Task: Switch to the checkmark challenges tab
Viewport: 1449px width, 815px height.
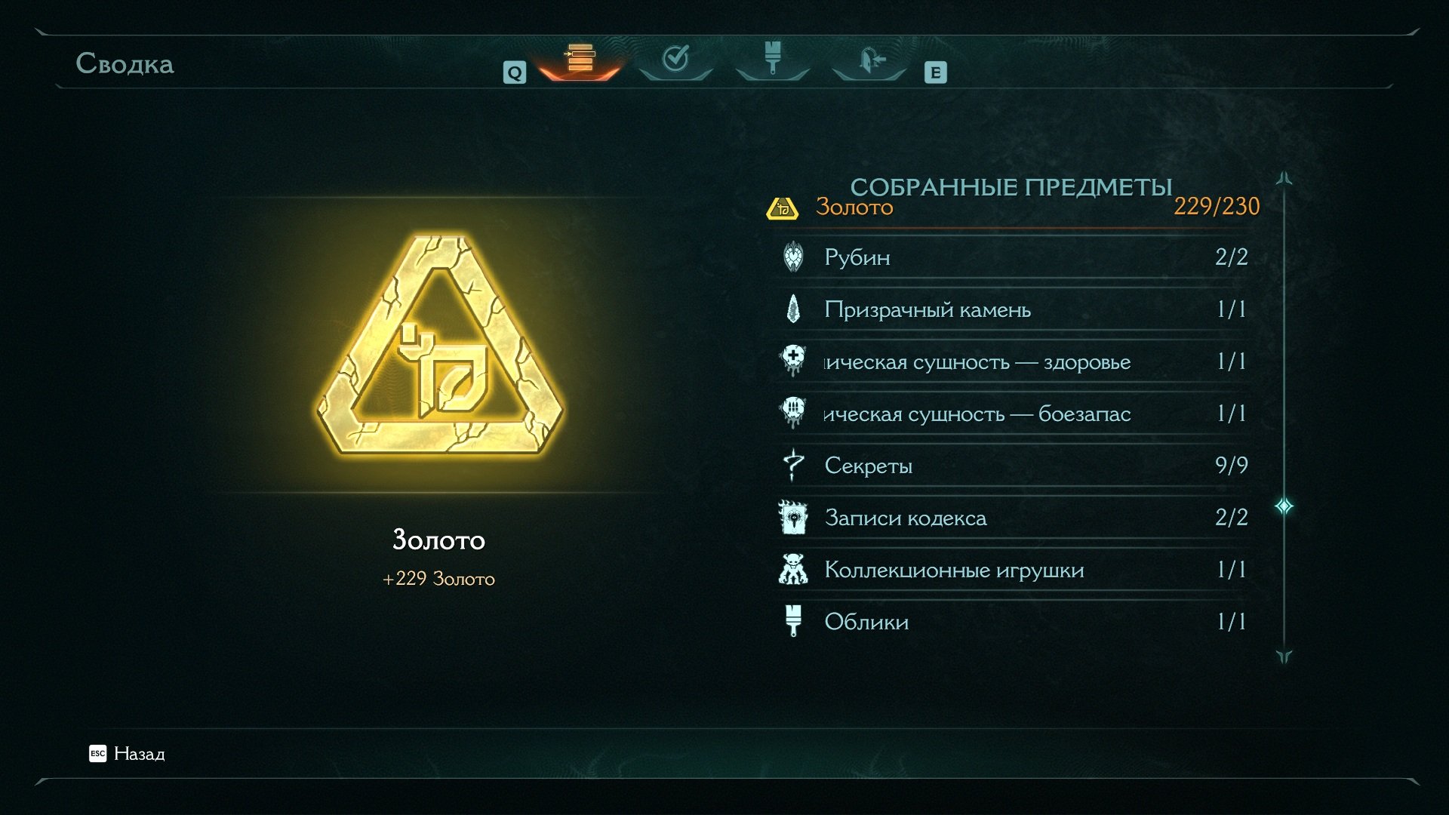Action: 675,58
